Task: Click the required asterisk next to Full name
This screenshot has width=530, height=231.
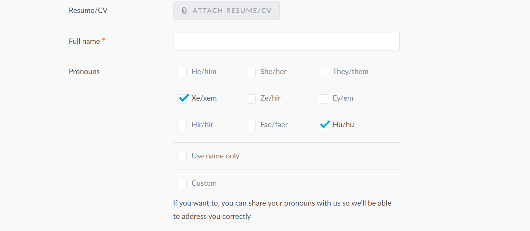Action: coord(103,39)
